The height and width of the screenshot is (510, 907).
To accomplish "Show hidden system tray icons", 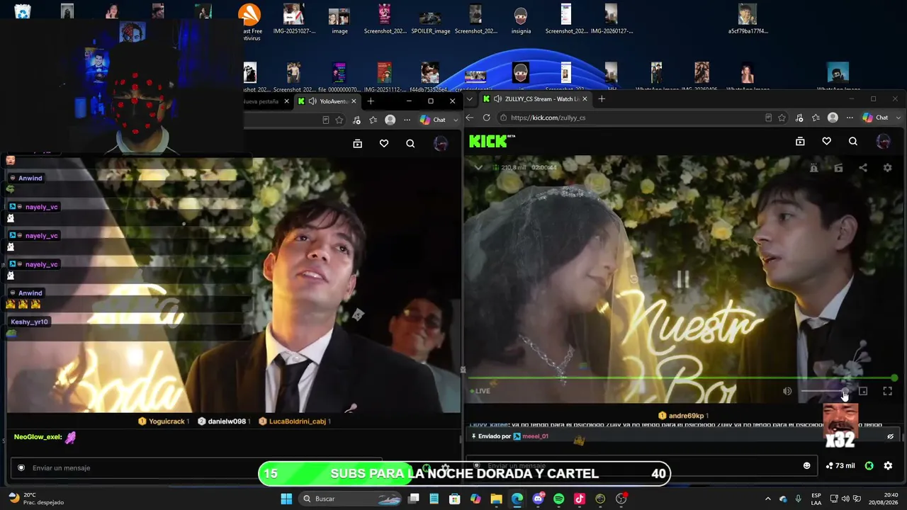I will pyautogui.click(x=767, y=499).
